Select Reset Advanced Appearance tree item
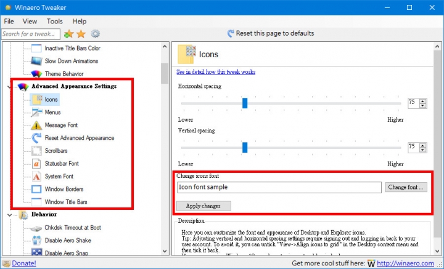Screen dimensions: 444x269 [x=80, y=138]
